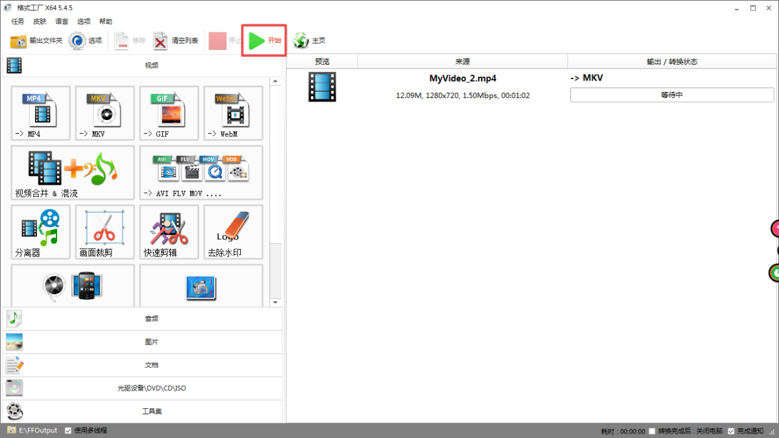Click the 来源 column header
Screen dimensions: 779x438
(462, 62)
